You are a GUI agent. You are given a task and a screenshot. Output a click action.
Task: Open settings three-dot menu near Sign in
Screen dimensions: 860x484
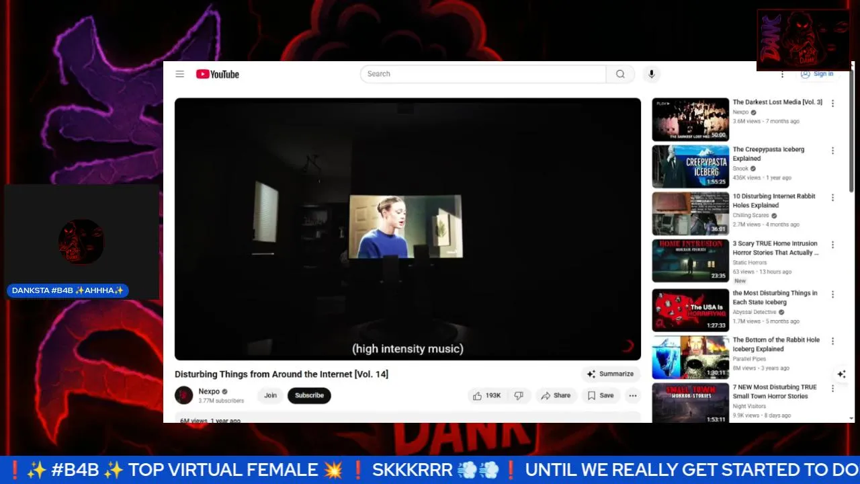coord(782,74)
